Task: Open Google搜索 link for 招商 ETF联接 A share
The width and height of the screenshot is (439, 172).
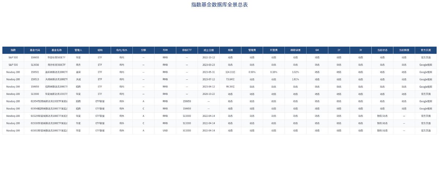Action: tap(426, 101)
